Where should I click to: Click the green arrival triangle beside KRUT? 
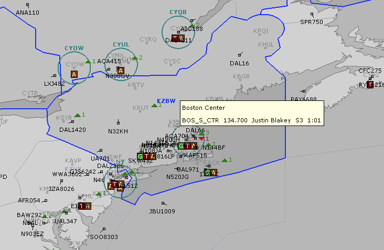coord(154,106)
